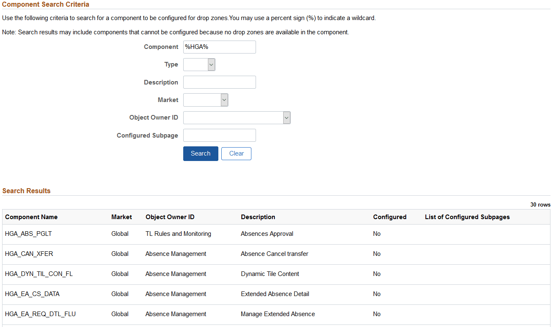
Task: Click the Description input field
Action: click(219, 82)
